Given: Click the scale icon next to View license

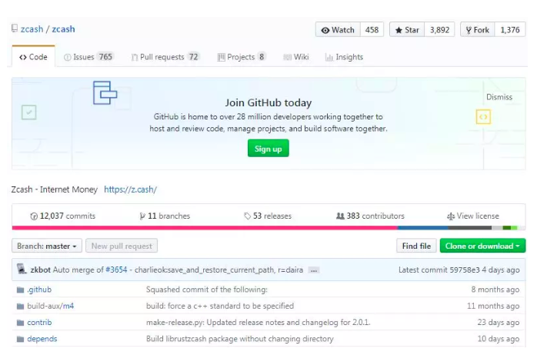Looking at the screenshot, I should point(451,216).
